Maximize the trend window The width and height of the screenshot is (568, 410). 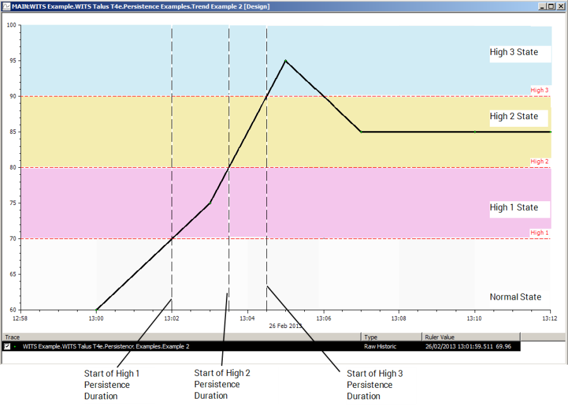(x=551, y=6)
